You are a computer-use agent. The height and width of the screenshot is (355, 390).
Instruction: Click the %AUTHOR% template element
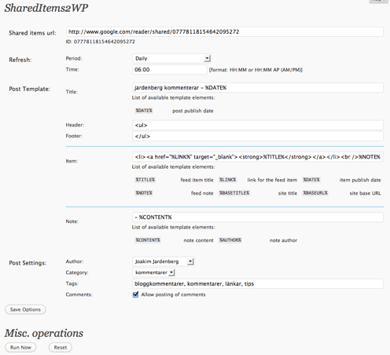230,240
